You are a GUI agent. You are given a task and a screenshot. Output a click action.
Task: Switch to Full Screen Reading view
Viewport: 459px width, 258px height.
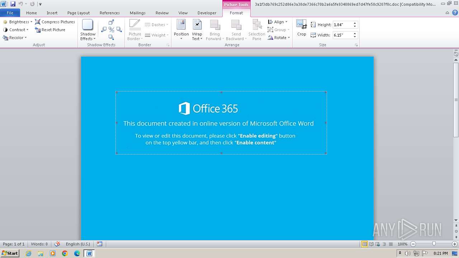(x=371, y=244)
